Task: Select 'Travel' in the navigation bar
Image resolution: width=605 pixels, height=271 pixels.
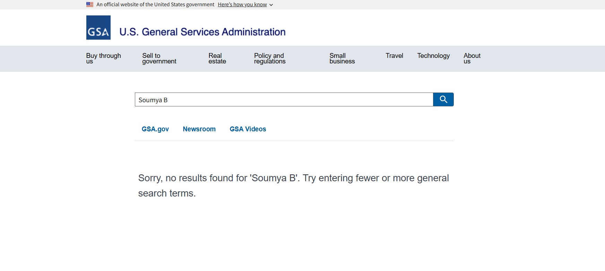Action: 394,56
